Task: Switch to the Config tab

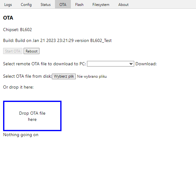Action: [26, 4]
